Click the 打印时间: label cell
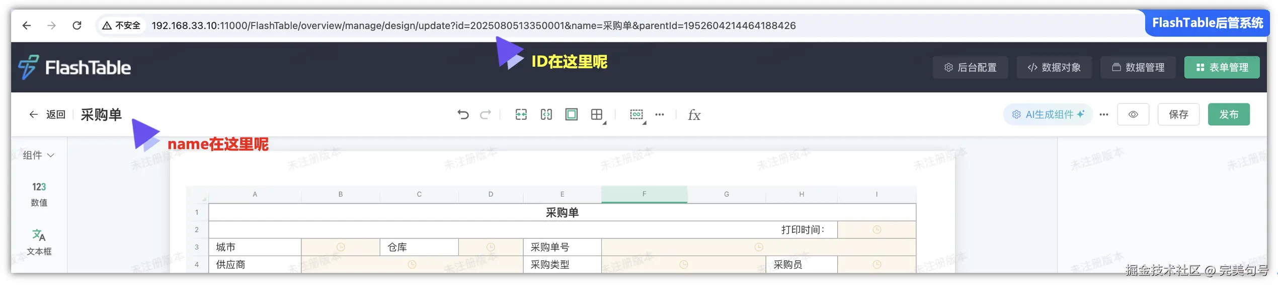This screenshot has width=1278, height=286. point(523,230)
